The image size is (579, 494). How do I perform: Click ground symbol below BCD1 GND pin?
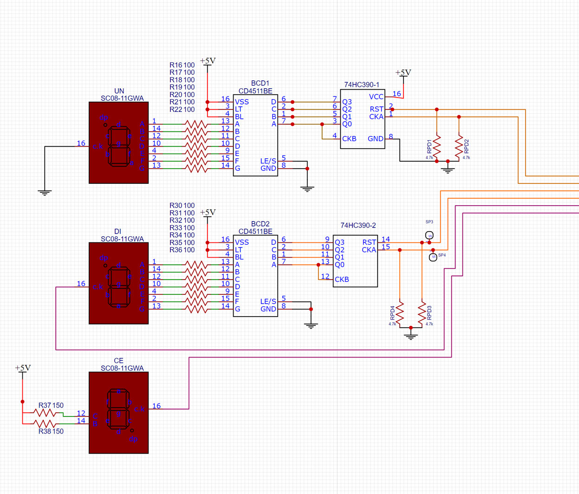point(307,189)
